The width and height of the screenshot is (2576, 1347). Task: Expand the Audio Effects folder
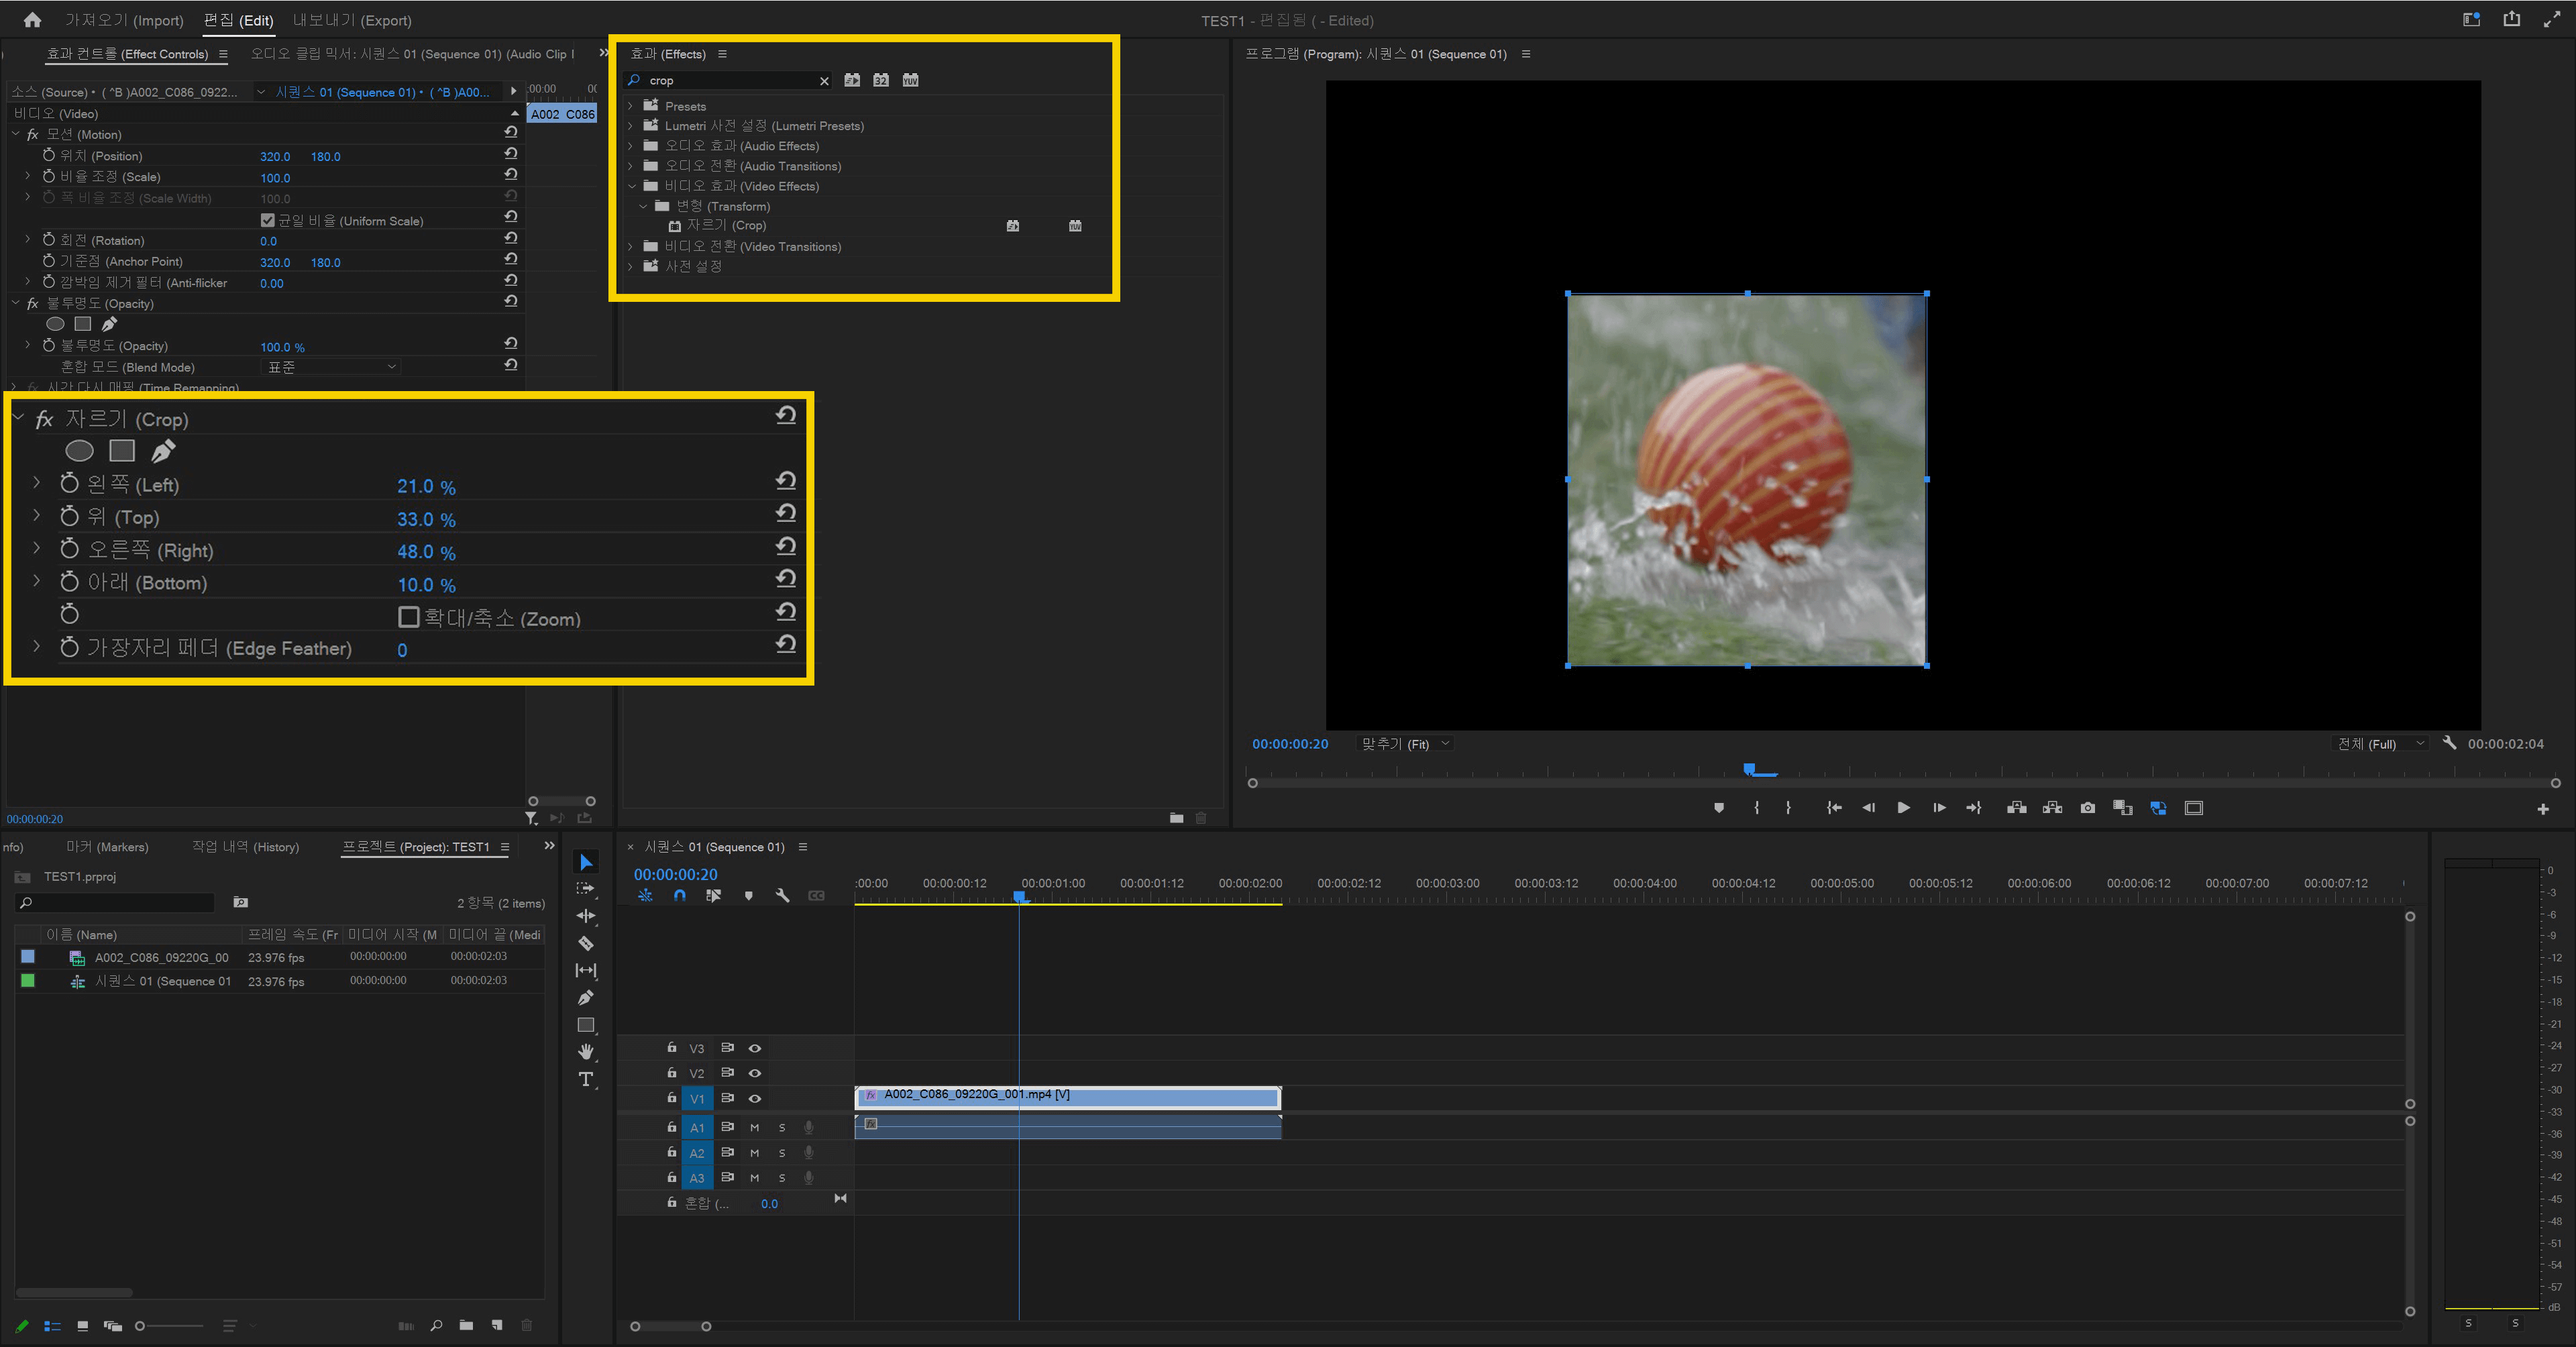[x=630, y=146]
